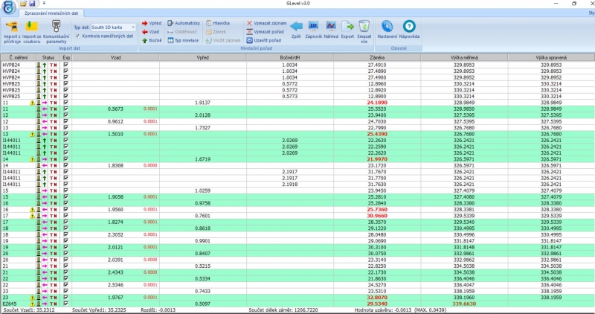Click Smazat vše trash icon
595x314 pixels.
pos(364,28)
